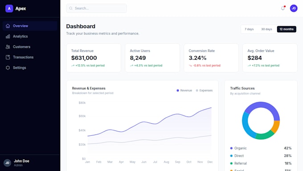Click the Overview home icon

click(8, 26)
